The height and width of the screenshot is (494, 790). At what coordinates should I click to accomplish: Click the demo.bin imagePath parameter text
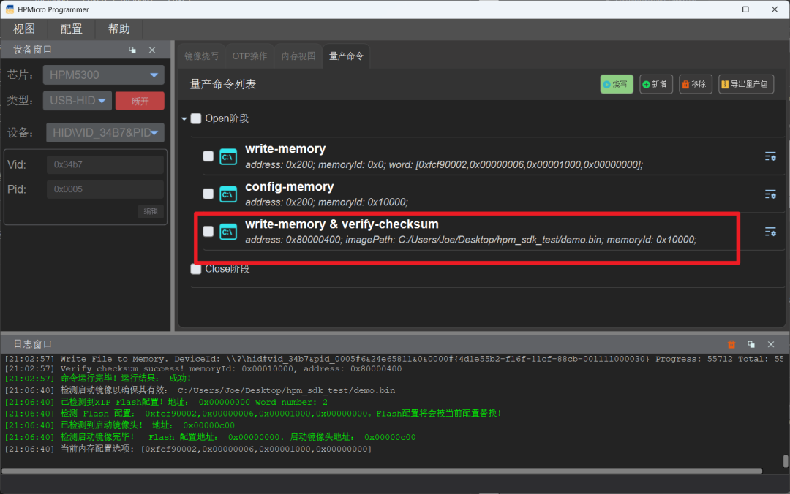click(x=473, y=240)
